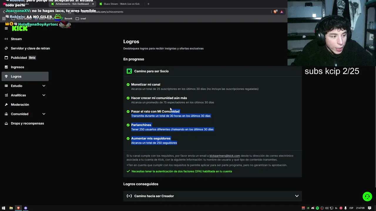The image size is (376, 211).
Task: Click the Drops y recompensas icon
Action: tap(6, 123)
